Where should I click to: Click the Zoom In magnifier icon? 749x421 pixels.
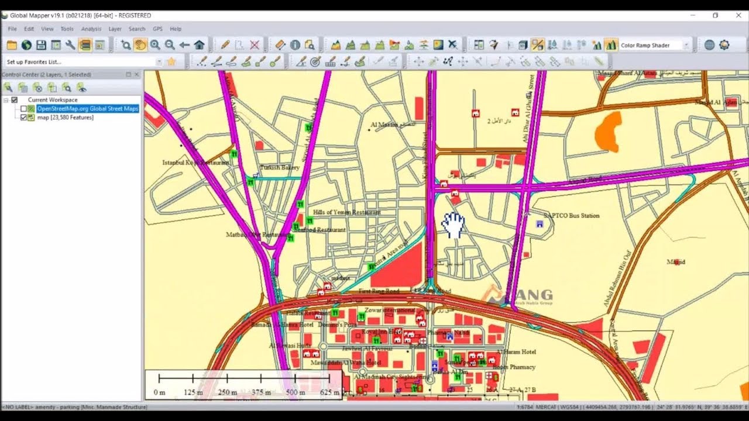click(155, 45)
